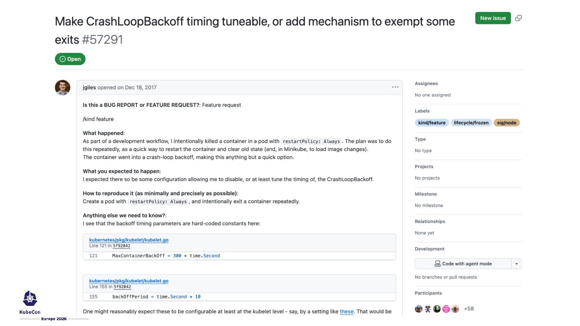Click the third participant avatar
The image size is (580, 326).
tap(437, 309)
